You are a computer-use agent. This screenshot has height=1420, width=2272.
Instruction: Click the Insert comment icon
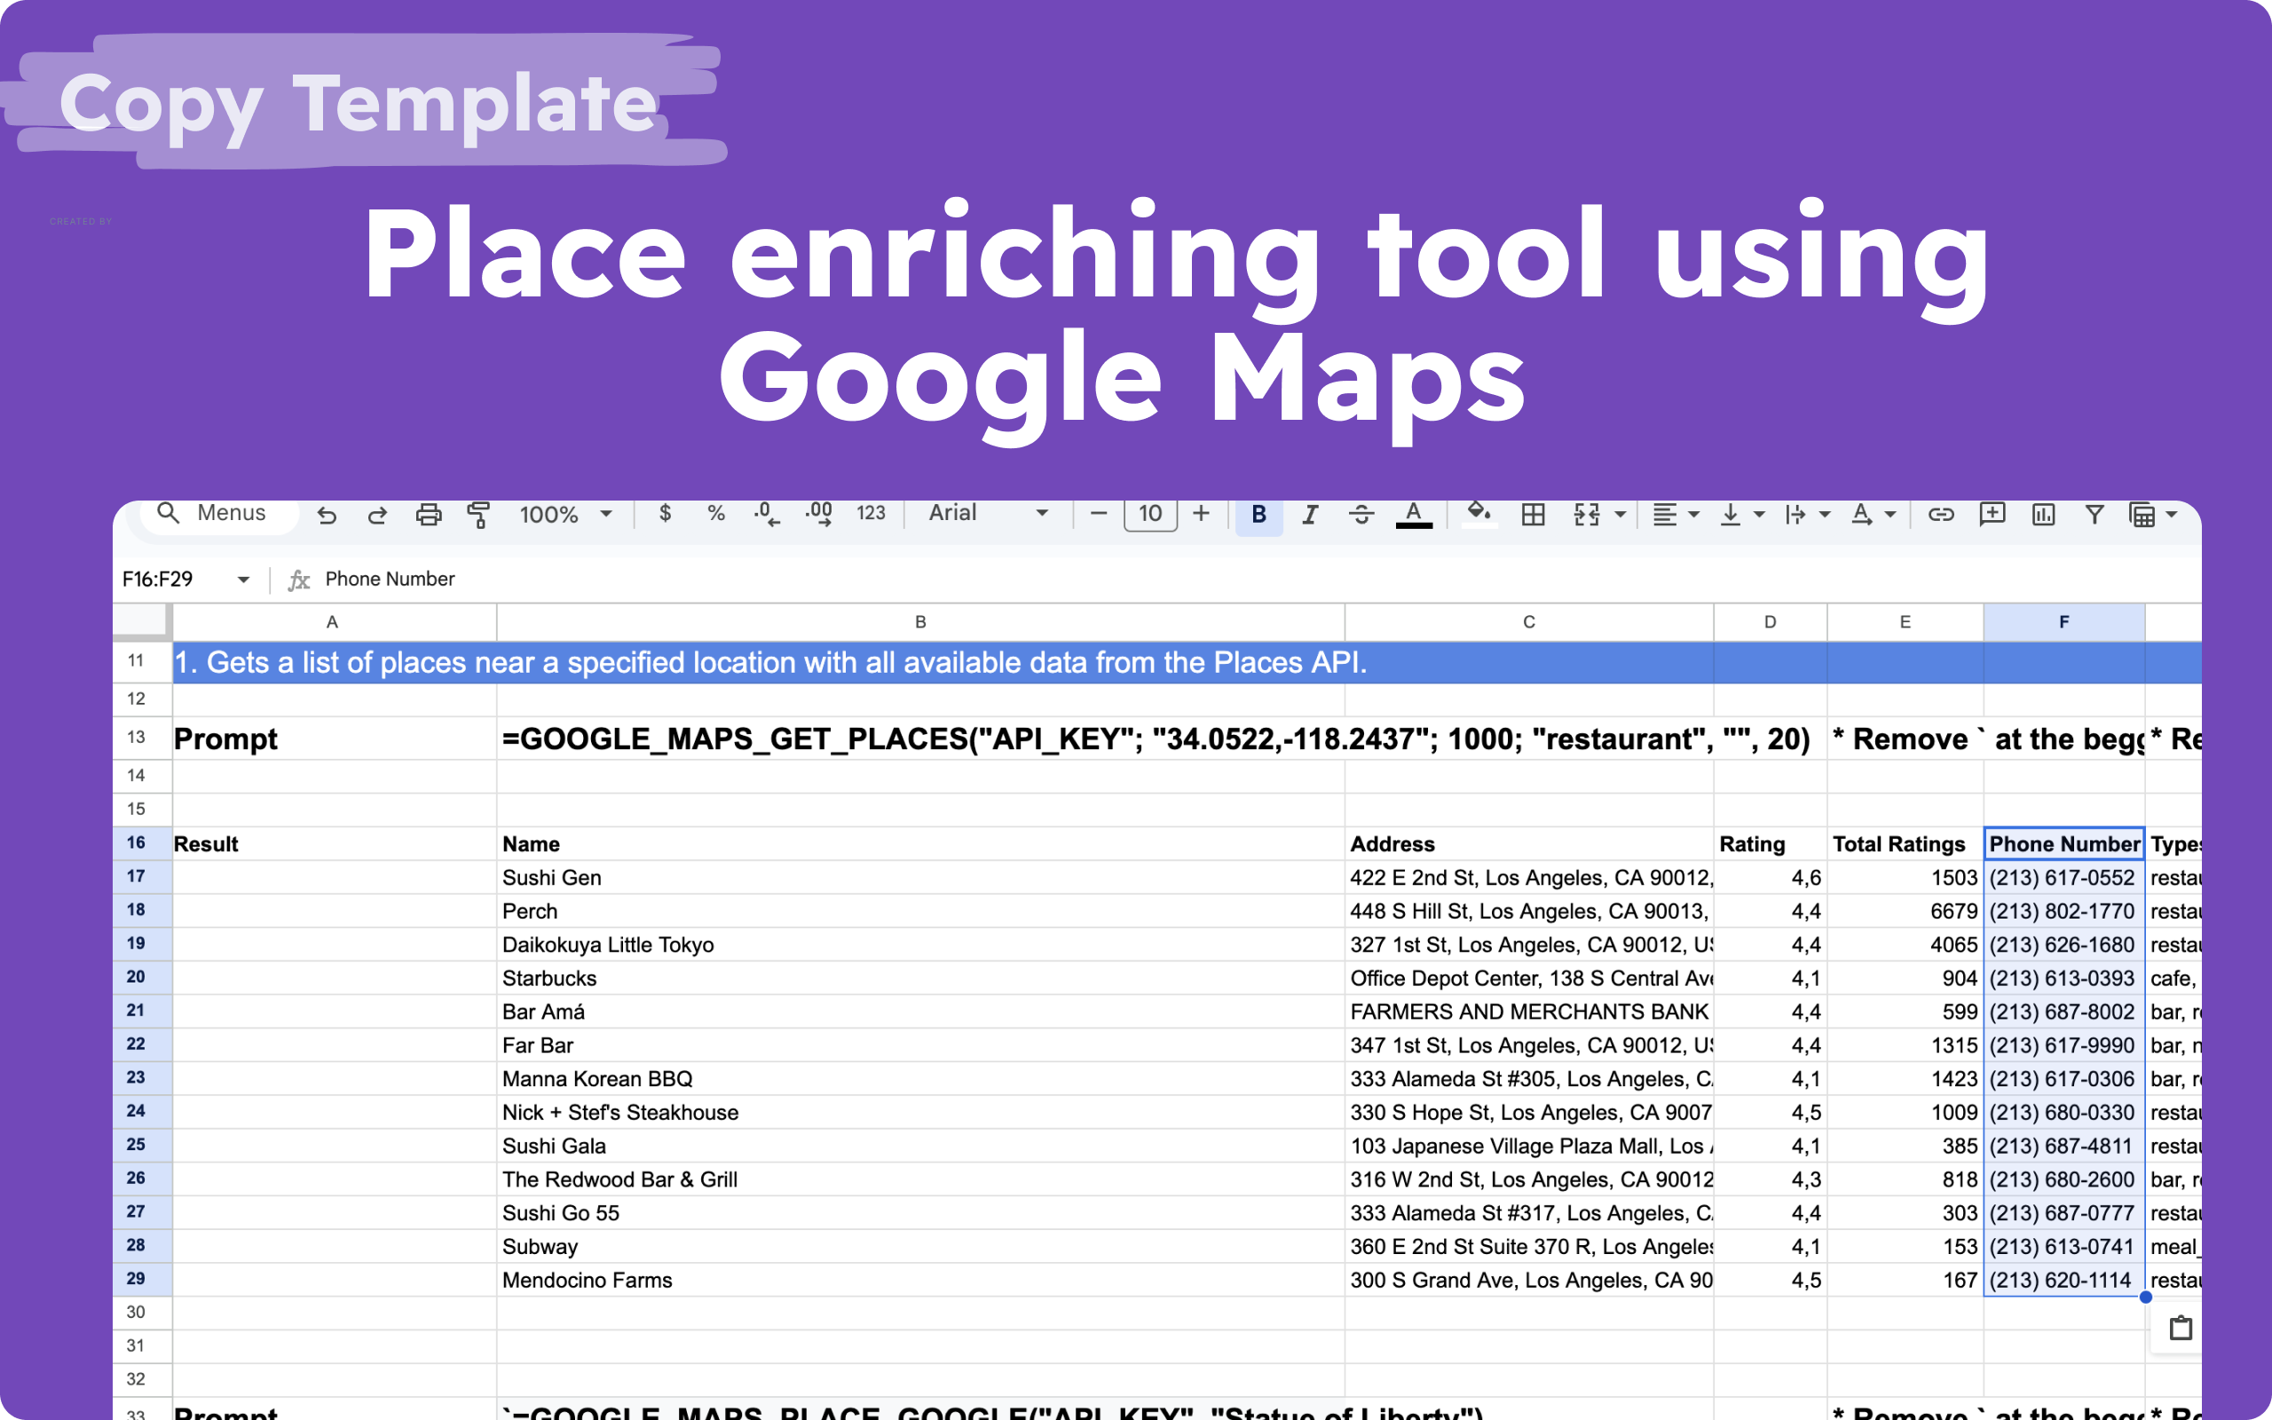[x=1992, y=514]
